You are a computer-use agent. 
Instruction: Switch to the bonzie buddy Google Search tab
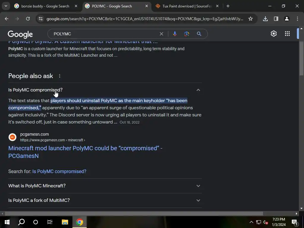click(45, 6)
